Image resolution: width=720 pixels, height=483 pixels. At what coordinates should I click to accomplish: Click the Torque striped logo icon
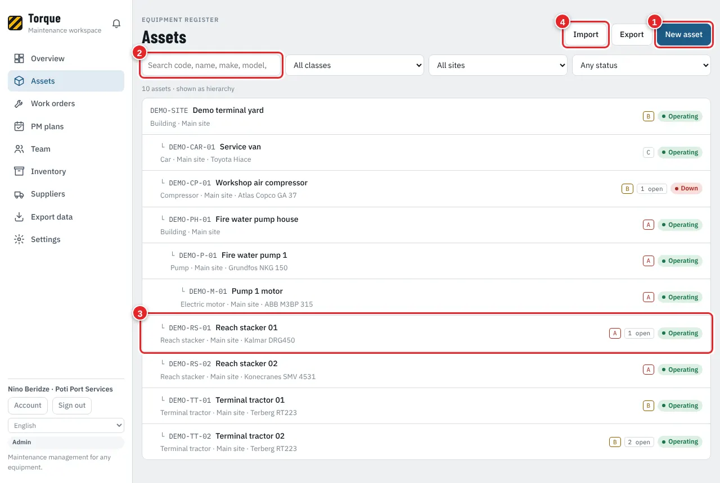(15, 23)
